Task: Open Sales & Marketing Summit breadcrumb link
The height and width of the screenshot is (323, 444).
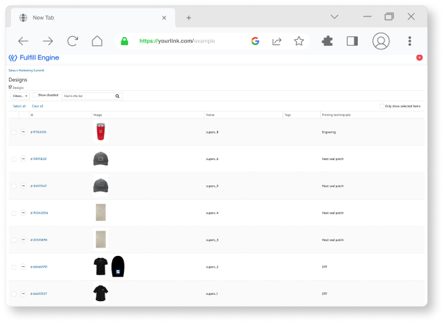Action: pyautogui.click(x=26, y=70)
